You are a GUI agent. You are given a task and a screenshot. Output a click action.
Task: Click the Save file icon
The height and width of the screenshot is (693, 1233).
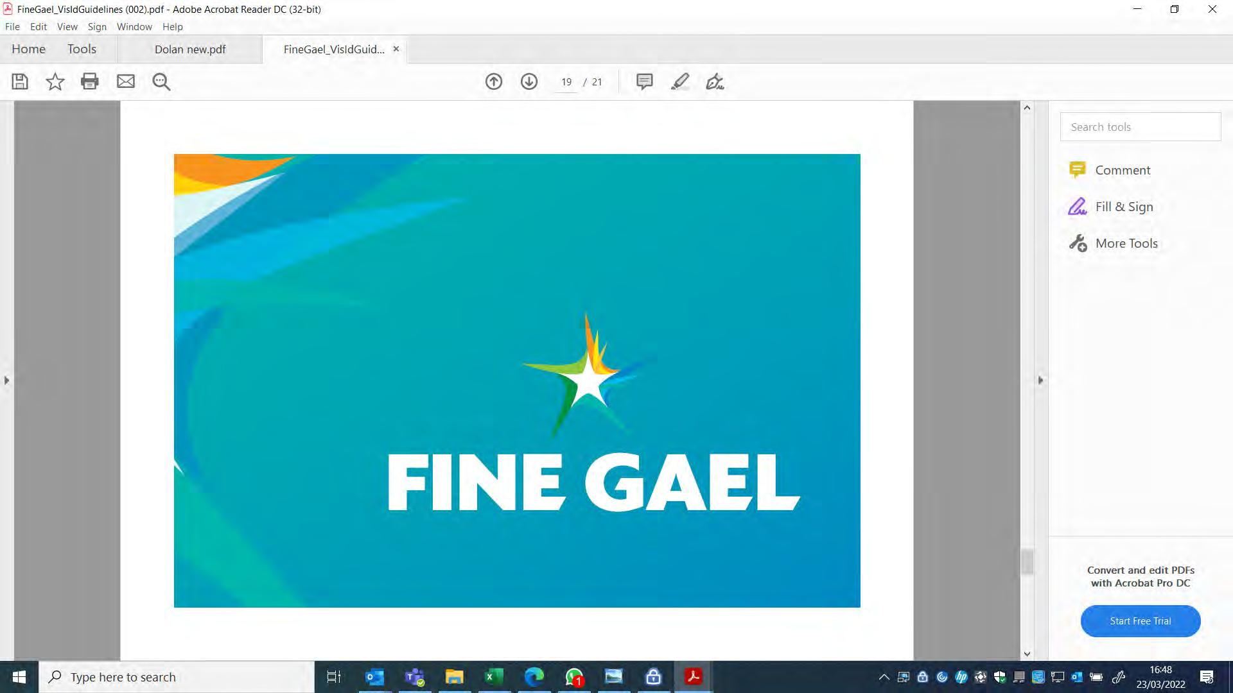click(20, 81)
